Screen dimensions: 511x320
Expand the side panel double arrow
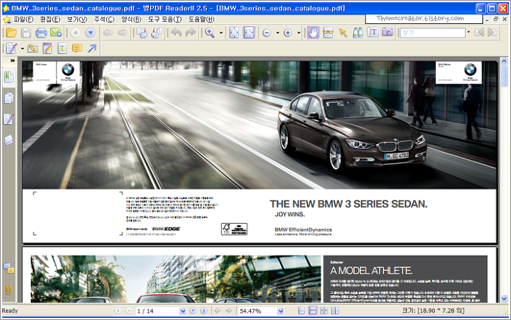coord(12,61)
